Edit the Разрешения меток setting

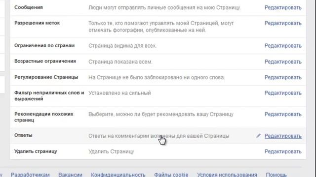point(283,23)
